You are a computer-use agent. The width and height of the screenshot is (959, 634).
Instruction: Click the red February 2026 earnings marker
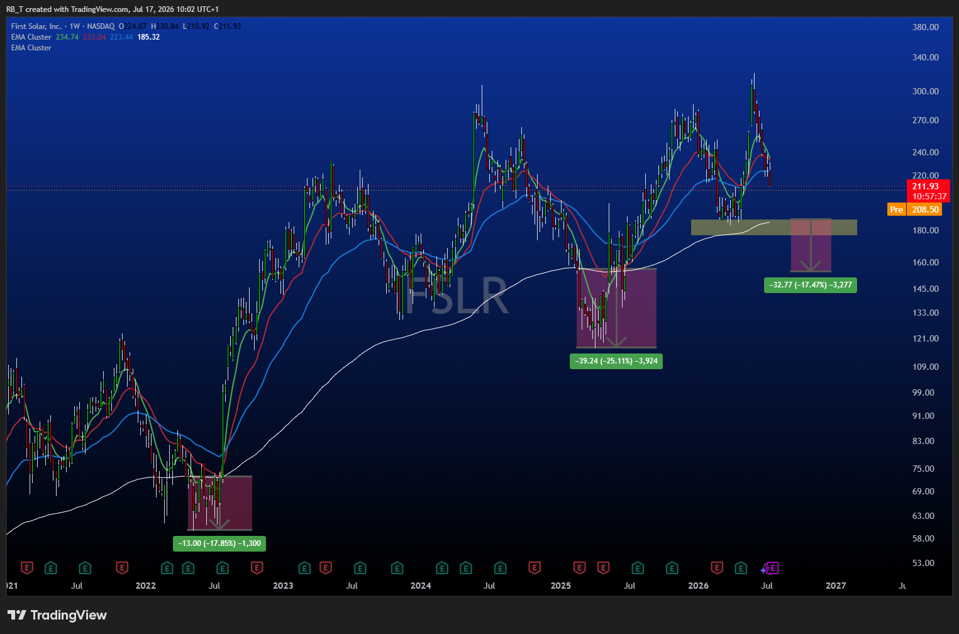(x=717, y=568)
